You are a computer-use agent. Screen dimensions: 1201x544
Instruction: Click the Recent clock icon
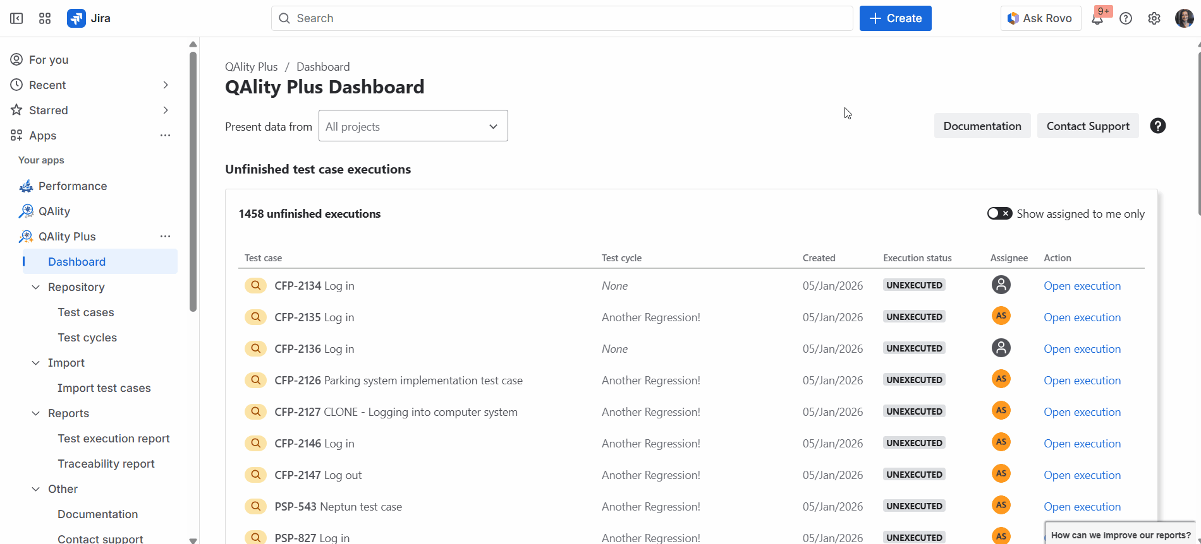(x=16, y=85)
